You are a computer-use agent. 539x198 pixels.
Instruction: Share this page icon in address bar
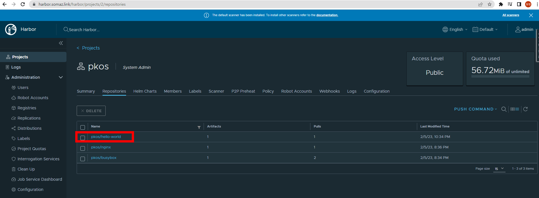[480, 4]
